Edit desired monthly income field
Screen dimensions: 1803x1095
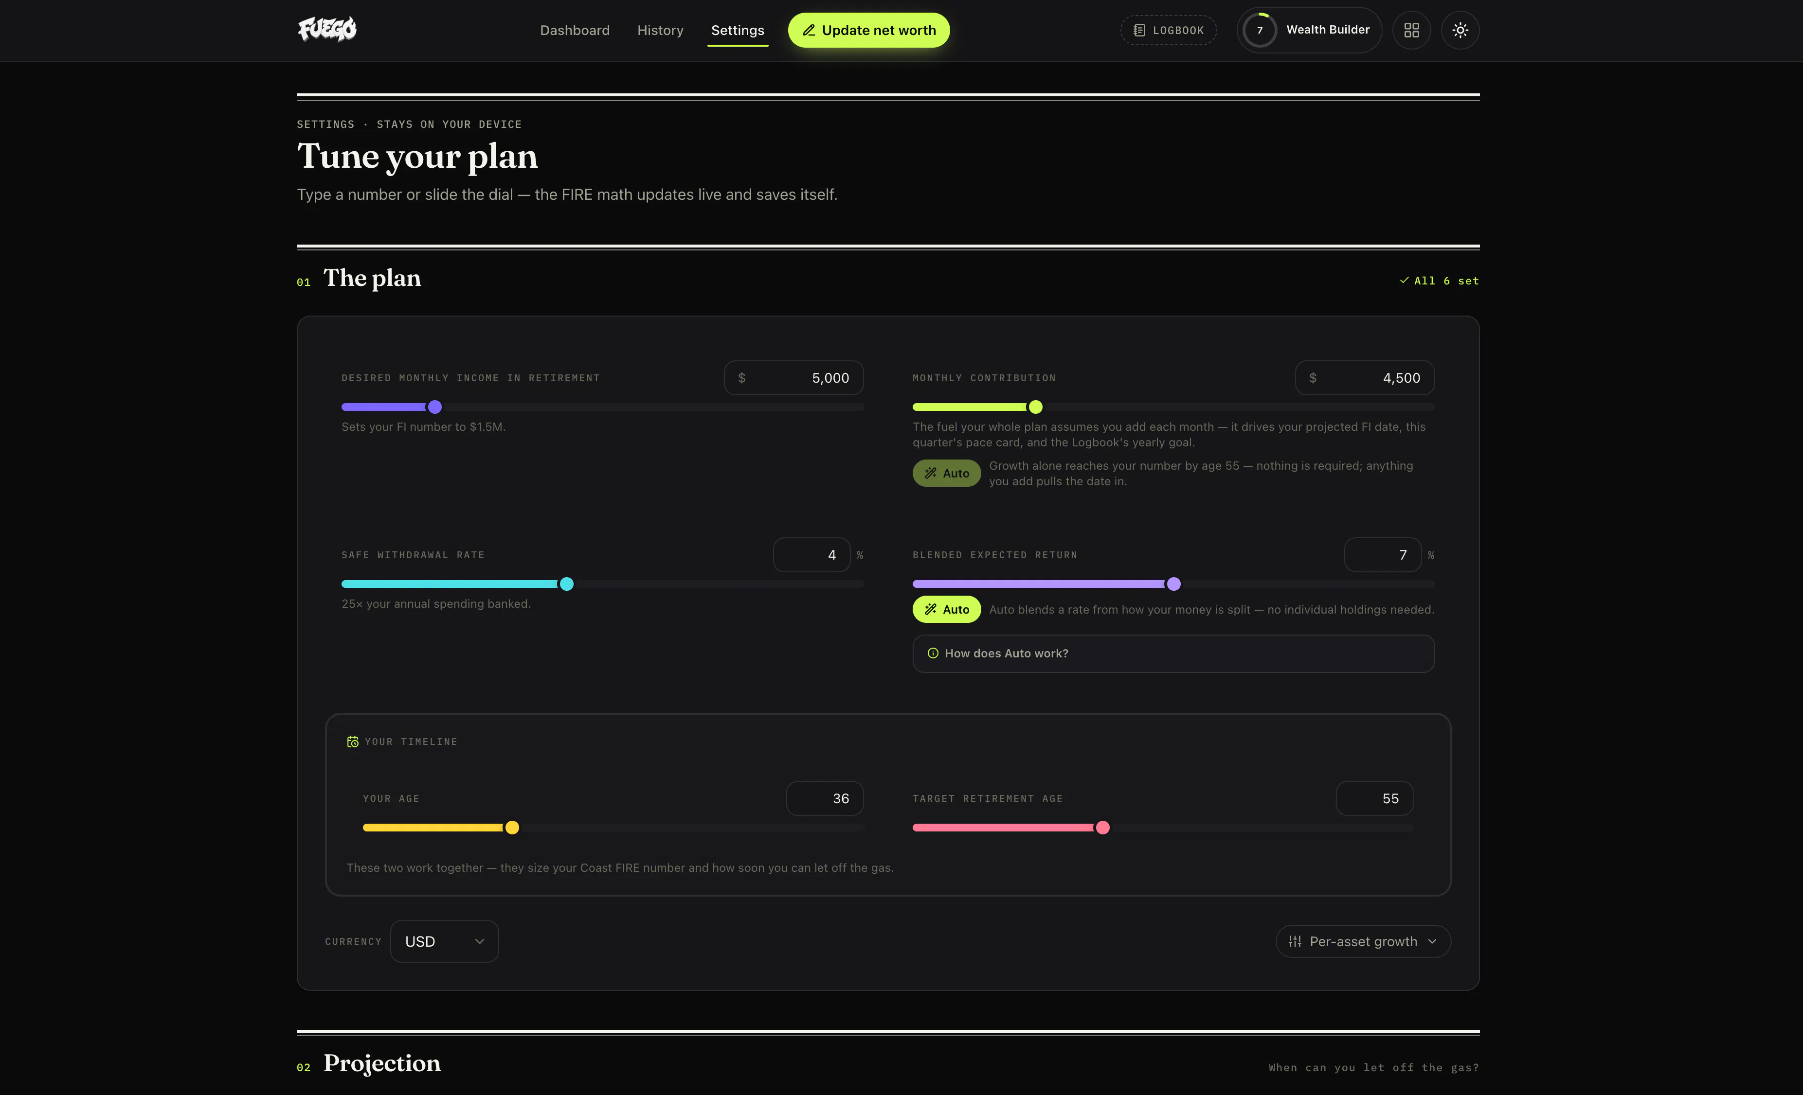pos(793,378)
